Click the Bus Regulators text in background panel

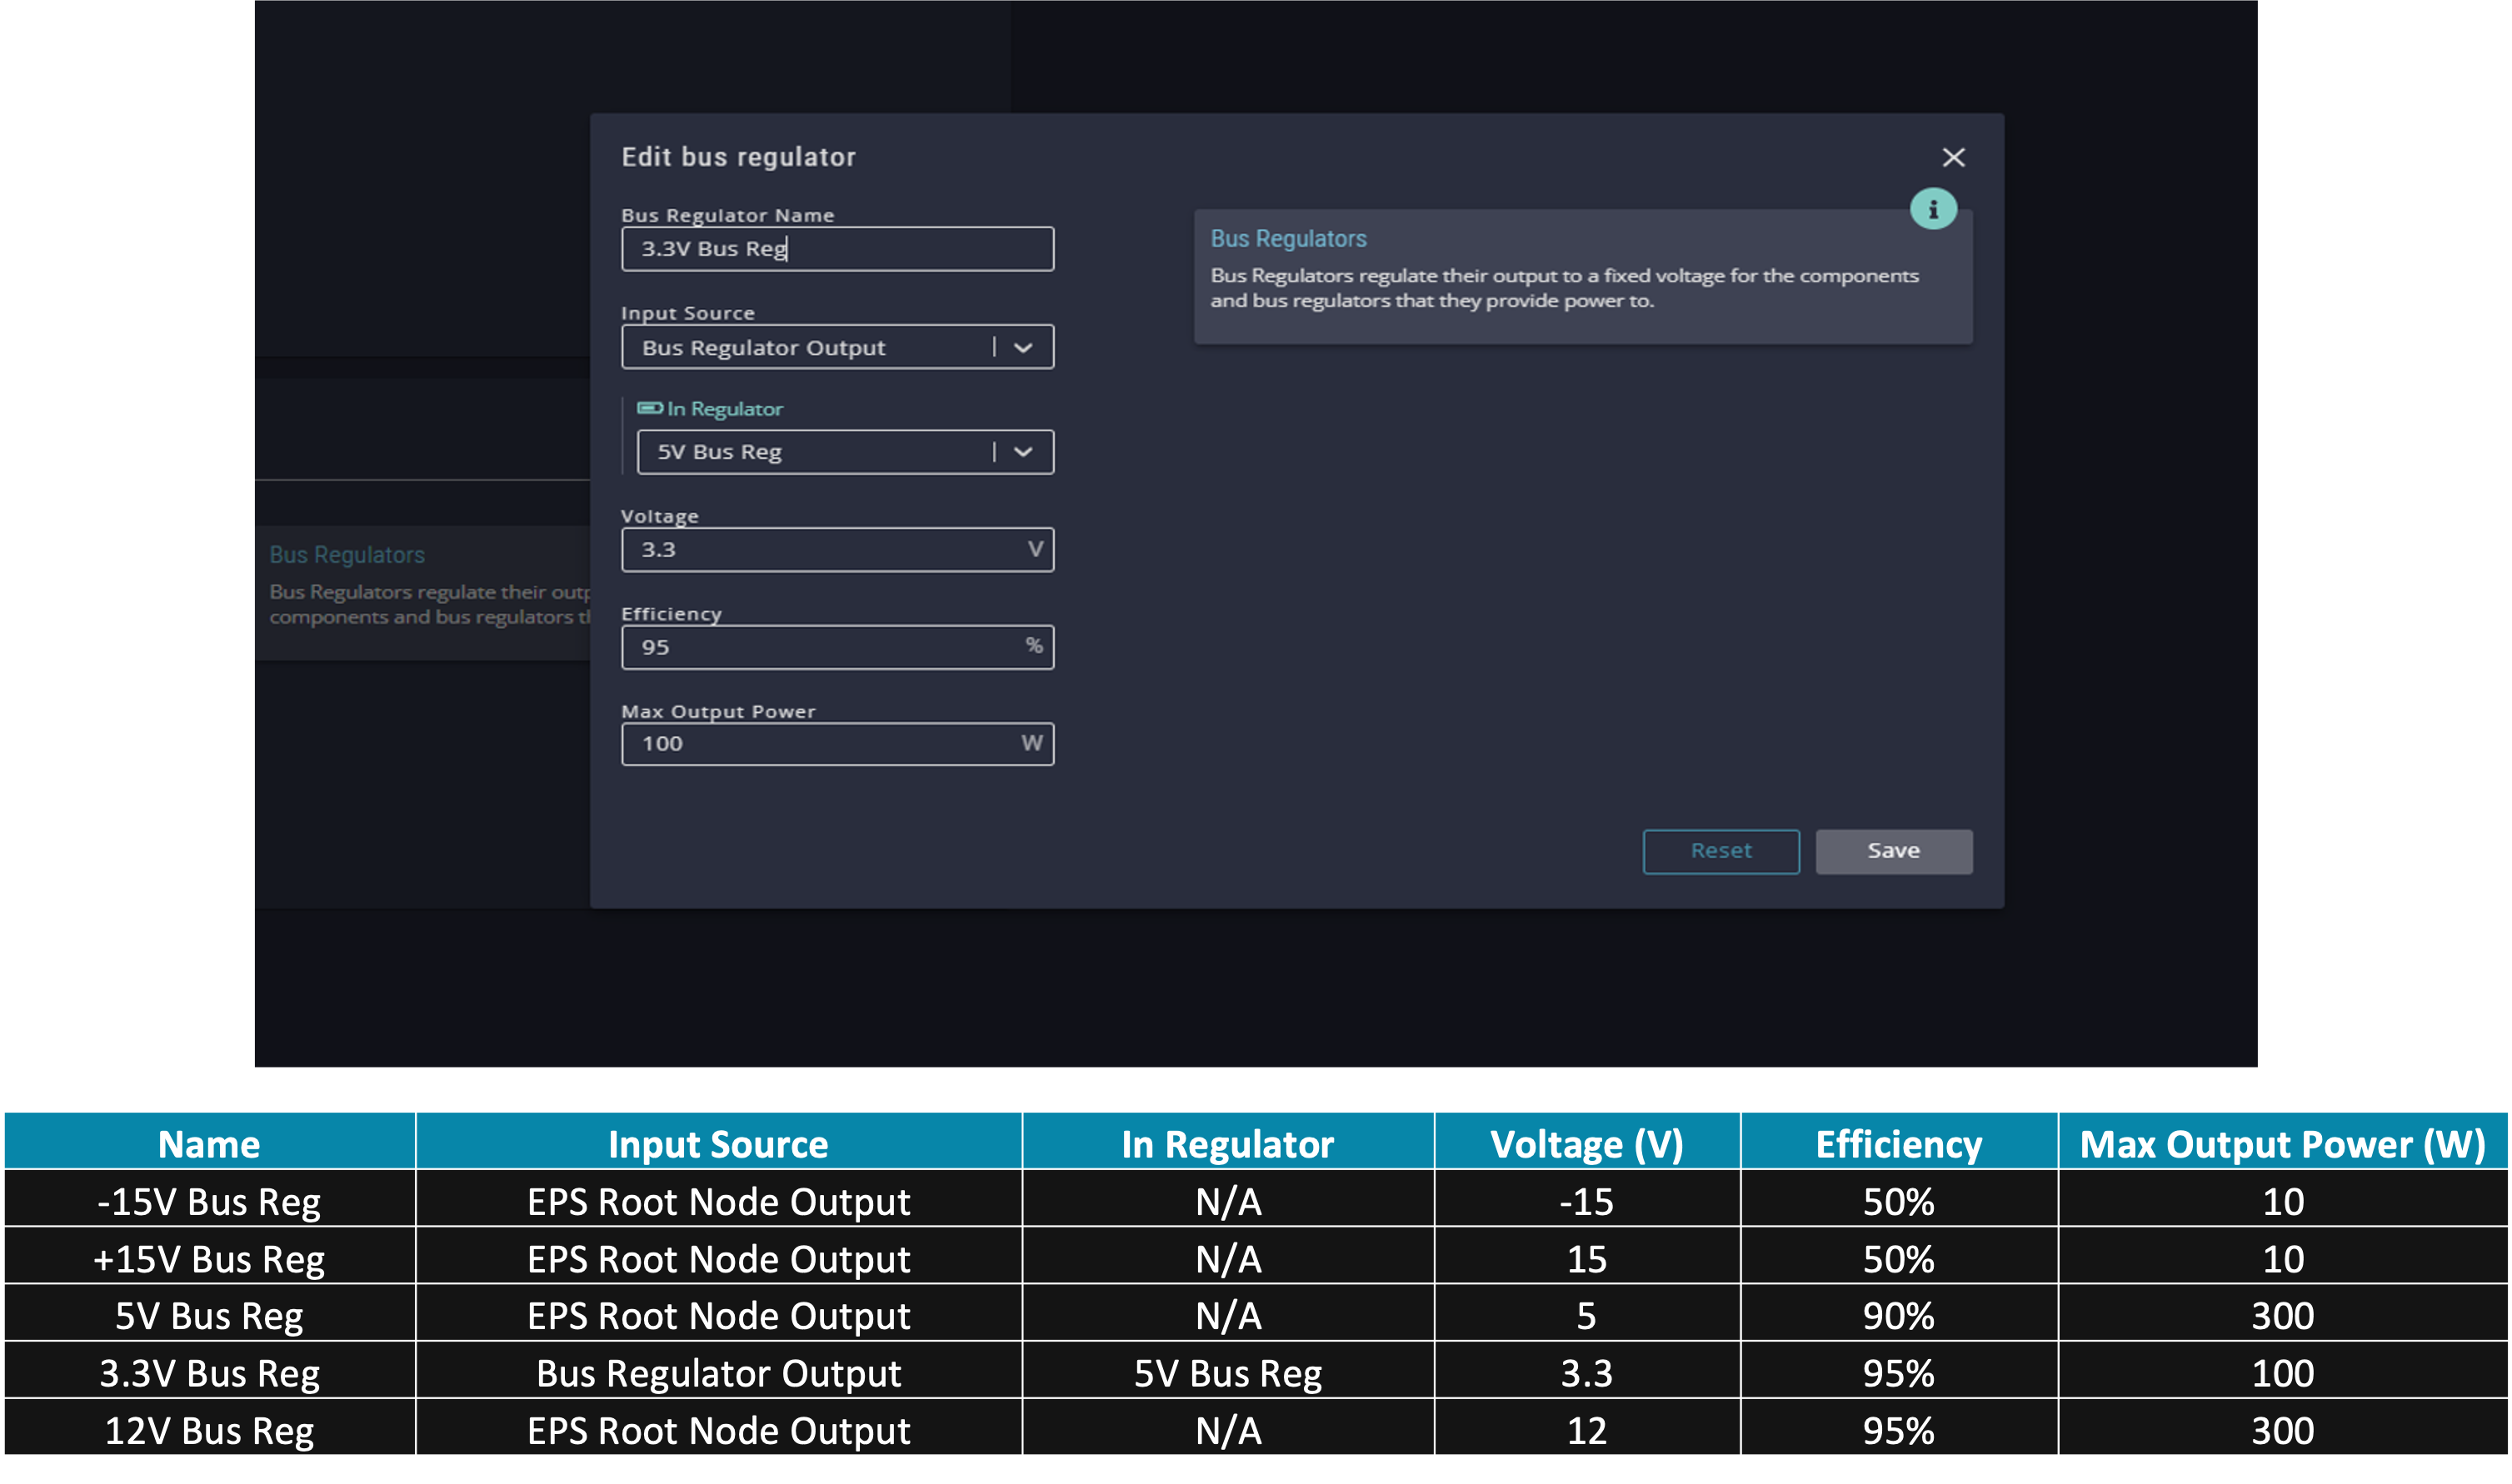[x=346, y=555]
